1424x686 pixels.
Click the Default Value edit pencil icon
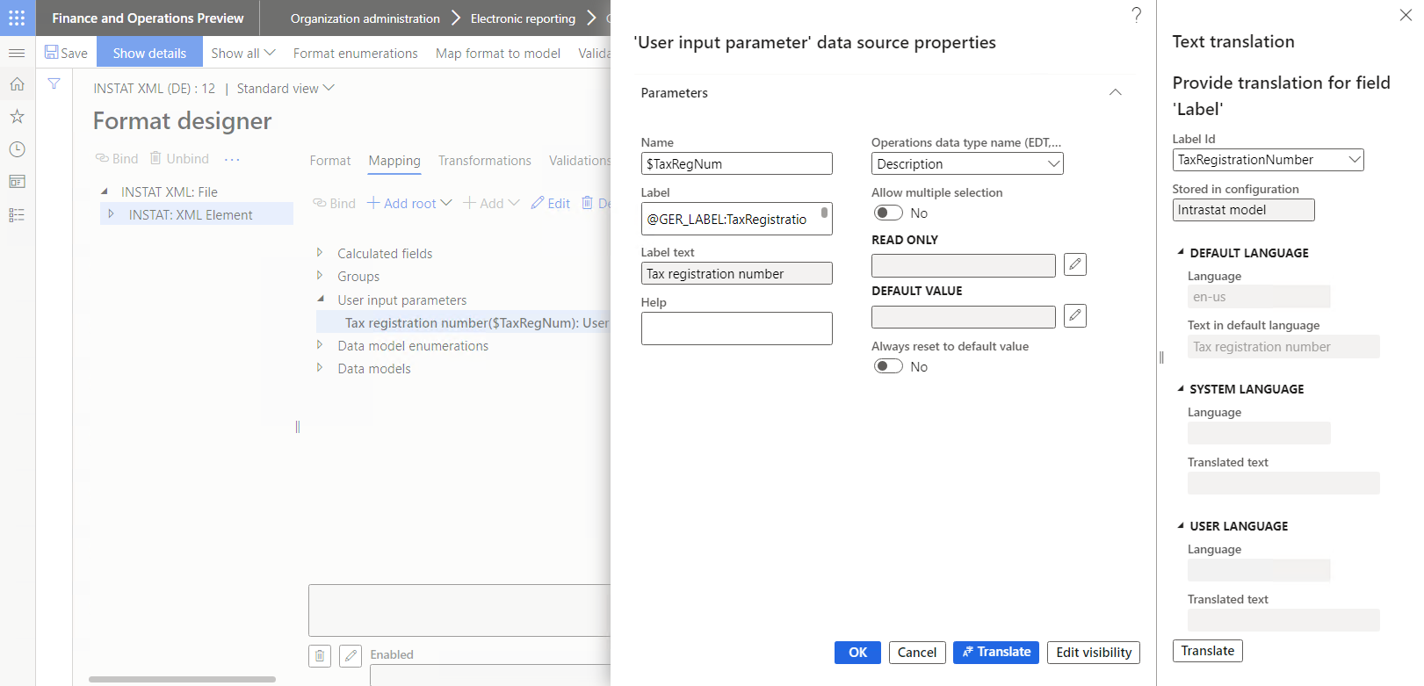point(1074,315)
